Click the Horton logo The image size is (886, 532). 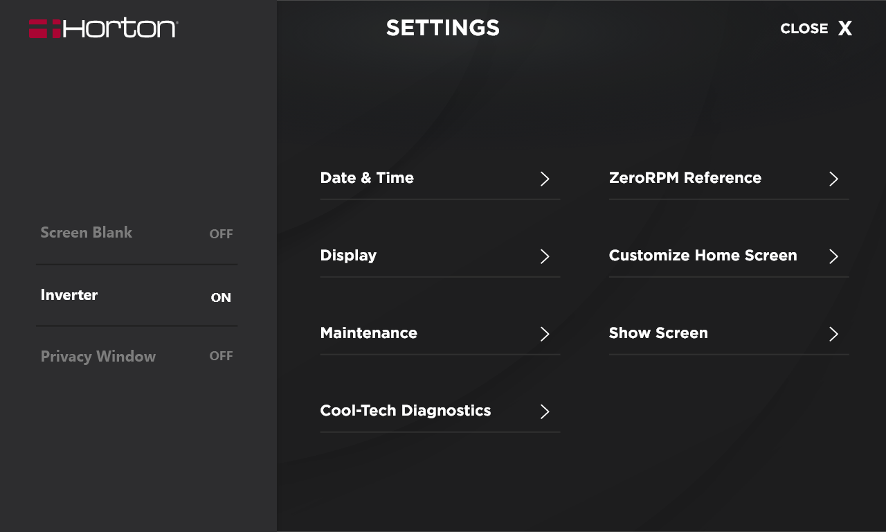[x=104, y=28]
